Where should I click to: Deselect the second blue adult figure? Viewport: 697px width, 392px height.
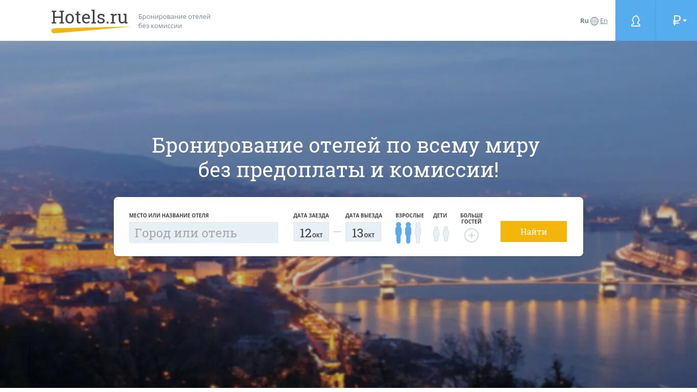point(408,233)
